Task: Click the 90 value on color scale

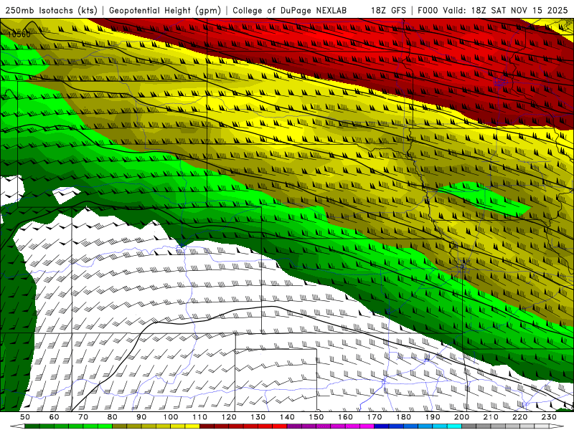Action: point(141,417)
